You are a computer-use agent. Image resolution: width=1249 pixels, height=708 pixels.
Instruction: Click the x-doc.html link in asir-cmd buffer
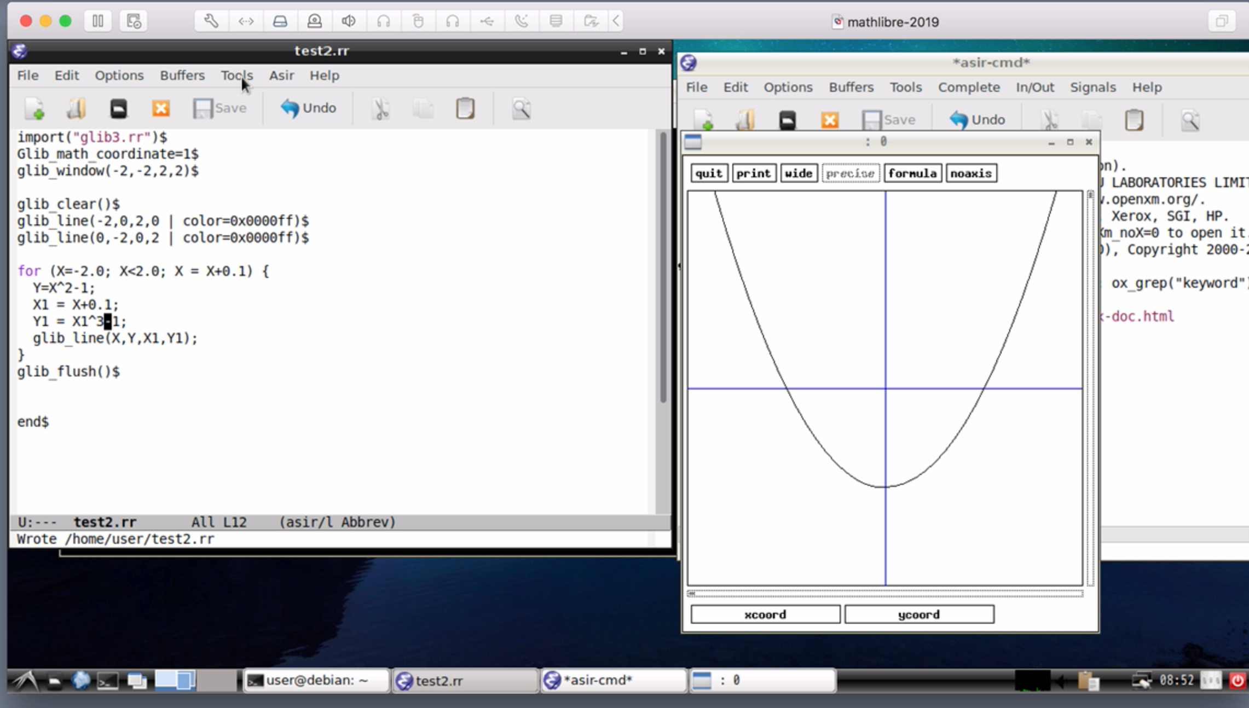click(1138, 316)
